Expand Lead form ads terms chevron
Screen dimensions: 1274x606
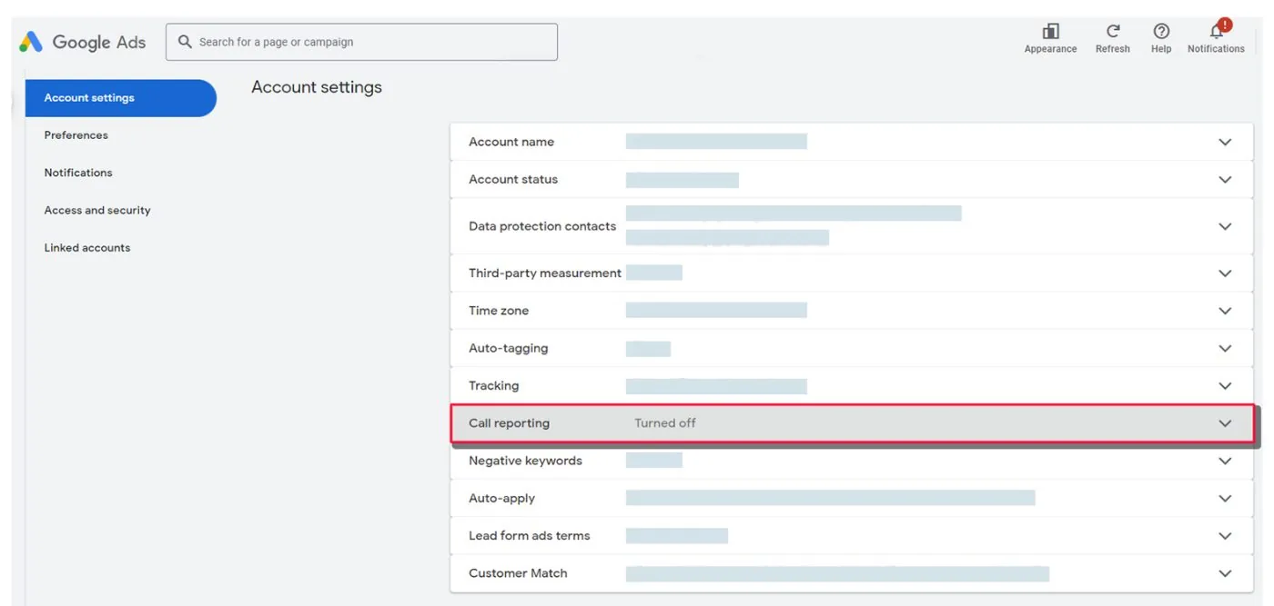tap(1225, 536)
